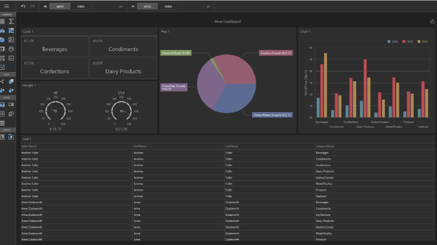The height and width of the screenshot is (245, 437).
Task: Click the New Dashboard title
Action: click(228, 21)
